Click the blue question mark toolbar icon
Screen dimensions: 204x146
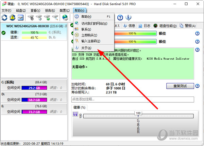120,17
